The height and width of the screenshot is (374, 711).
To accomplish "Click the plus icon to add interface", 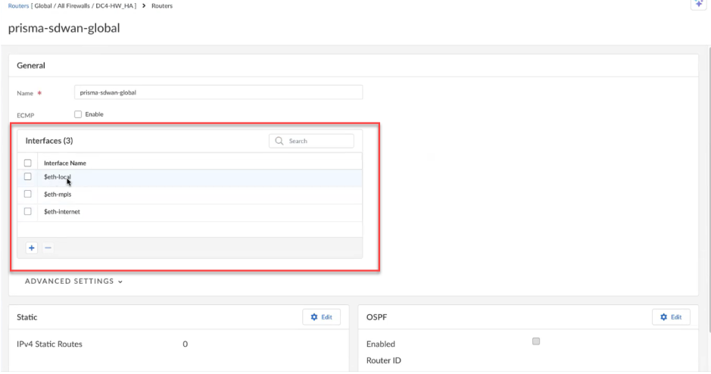I will pos(32,248).
